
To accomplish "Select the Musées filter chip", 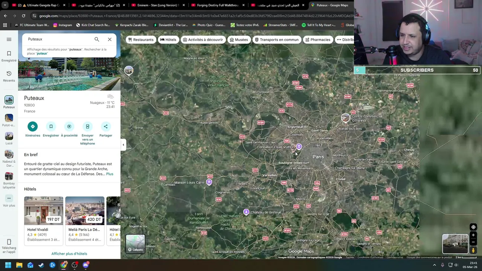I will coord(239,40).
